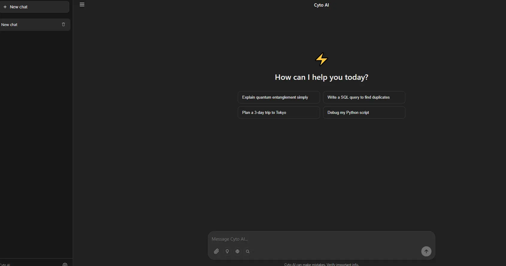Delete the New chat conversation with the trash icon

pos(63,25)
